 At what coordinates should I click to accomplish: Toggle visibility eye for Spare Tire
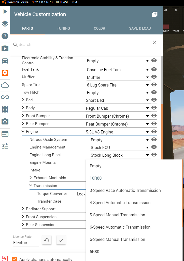(x=154, y=84)
